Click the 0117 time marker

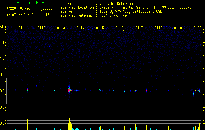139,28
